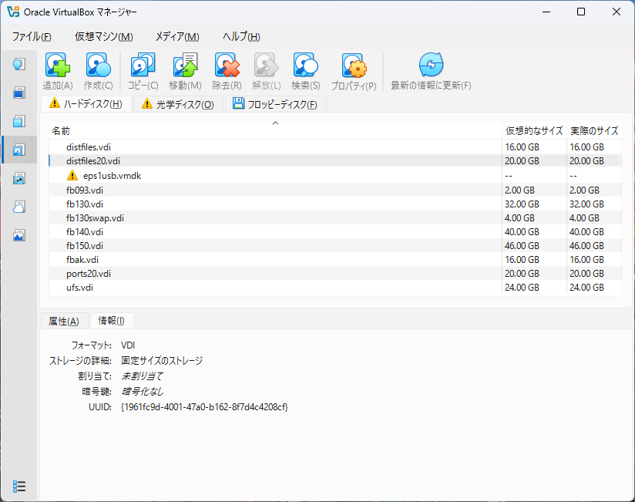
Task: Click the Copy (コピー) disk toolbar icon
Action: 143,66
